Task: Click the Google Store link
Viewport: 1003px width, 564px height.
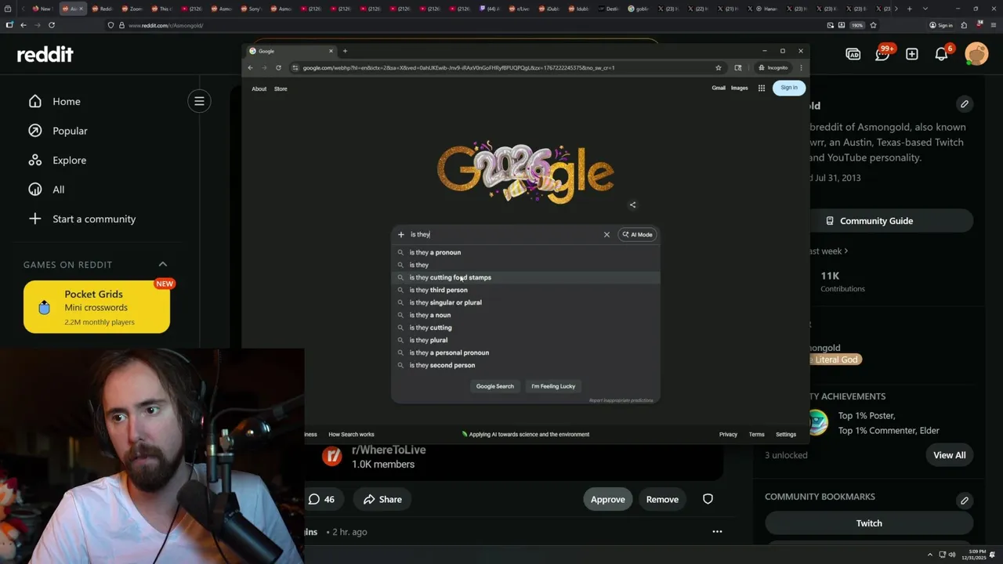Action: [x=281, y=89]
